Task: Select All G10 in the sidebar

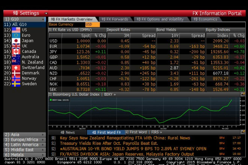Action: pyautogui.click(x=24, y=24)
